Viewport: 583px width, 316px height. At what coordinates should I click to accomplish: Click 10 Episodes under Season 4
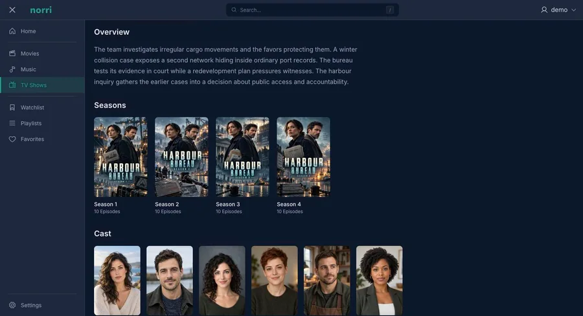(290, 212)
